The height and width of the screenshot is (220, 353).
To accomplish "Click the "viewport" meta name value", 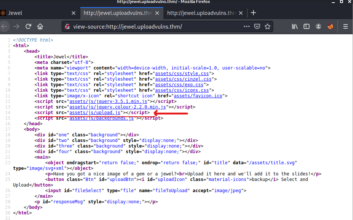I will click(77, 68).
